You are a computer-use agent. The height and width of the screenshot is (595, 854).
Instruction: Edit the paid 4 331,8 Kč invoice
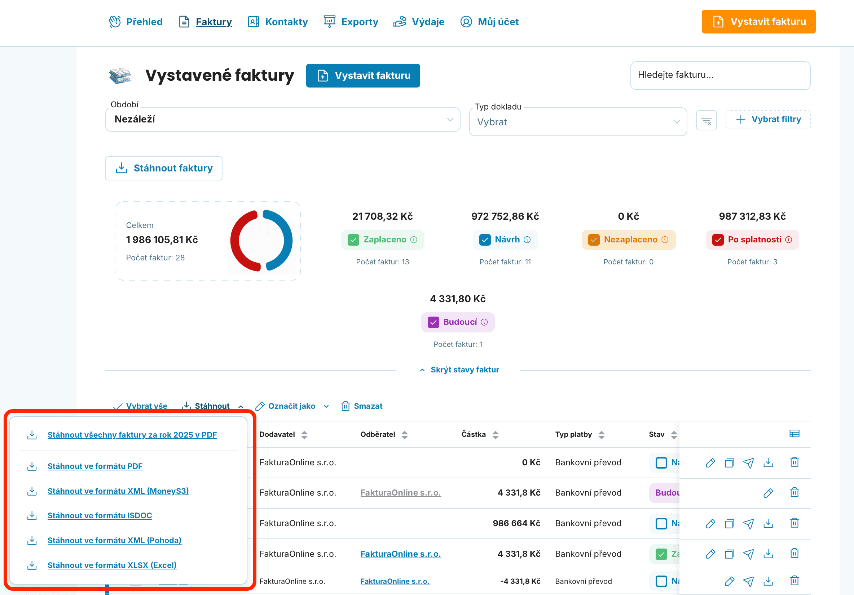710,554
